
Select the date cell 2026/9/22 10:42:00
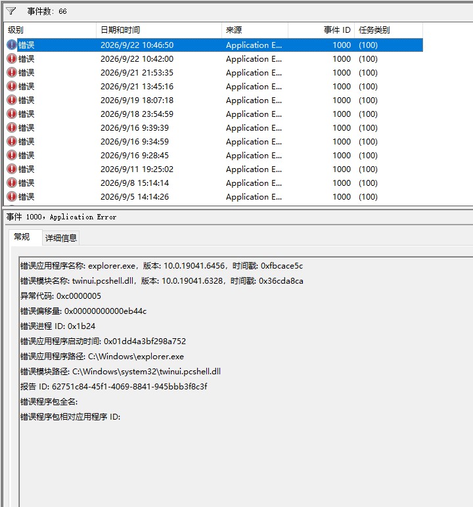(x=137, y=59)
